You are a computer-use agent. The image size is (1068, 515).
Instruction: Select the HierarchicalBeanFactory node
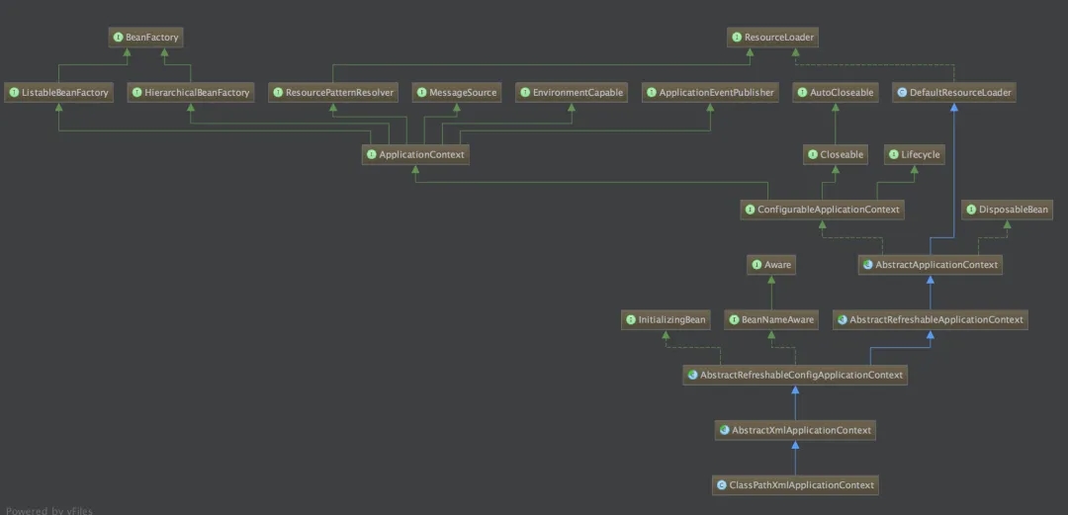190,93
